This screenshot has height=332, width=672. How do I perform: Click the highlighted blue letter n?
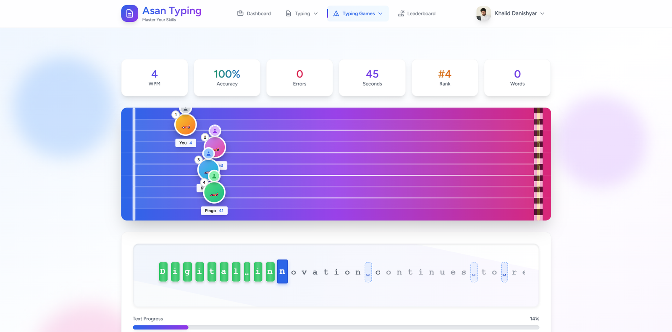(x=282, y=272)
